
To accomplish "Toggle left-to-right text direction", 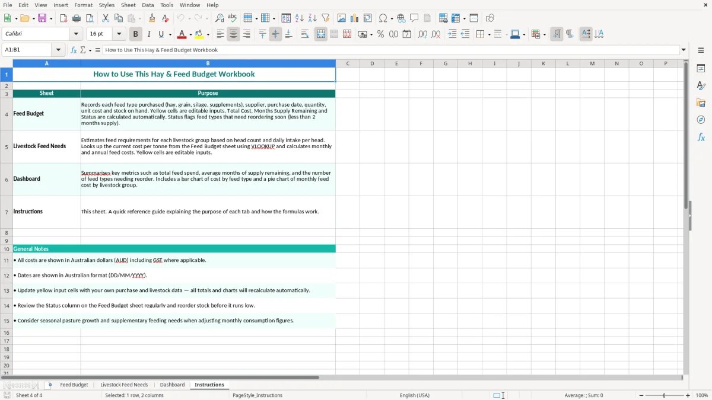I will [x=557, y=34].
